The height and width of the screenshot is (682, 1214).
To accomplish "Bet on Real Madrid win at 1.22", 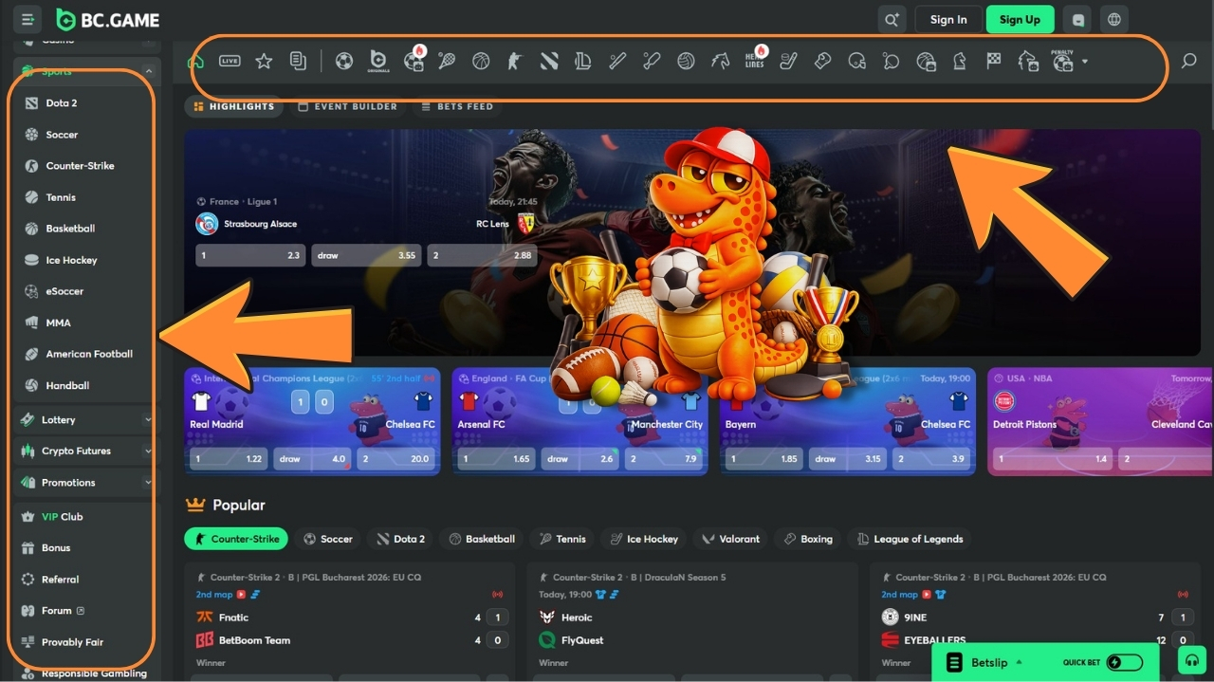I will click(x=230, y=458).
